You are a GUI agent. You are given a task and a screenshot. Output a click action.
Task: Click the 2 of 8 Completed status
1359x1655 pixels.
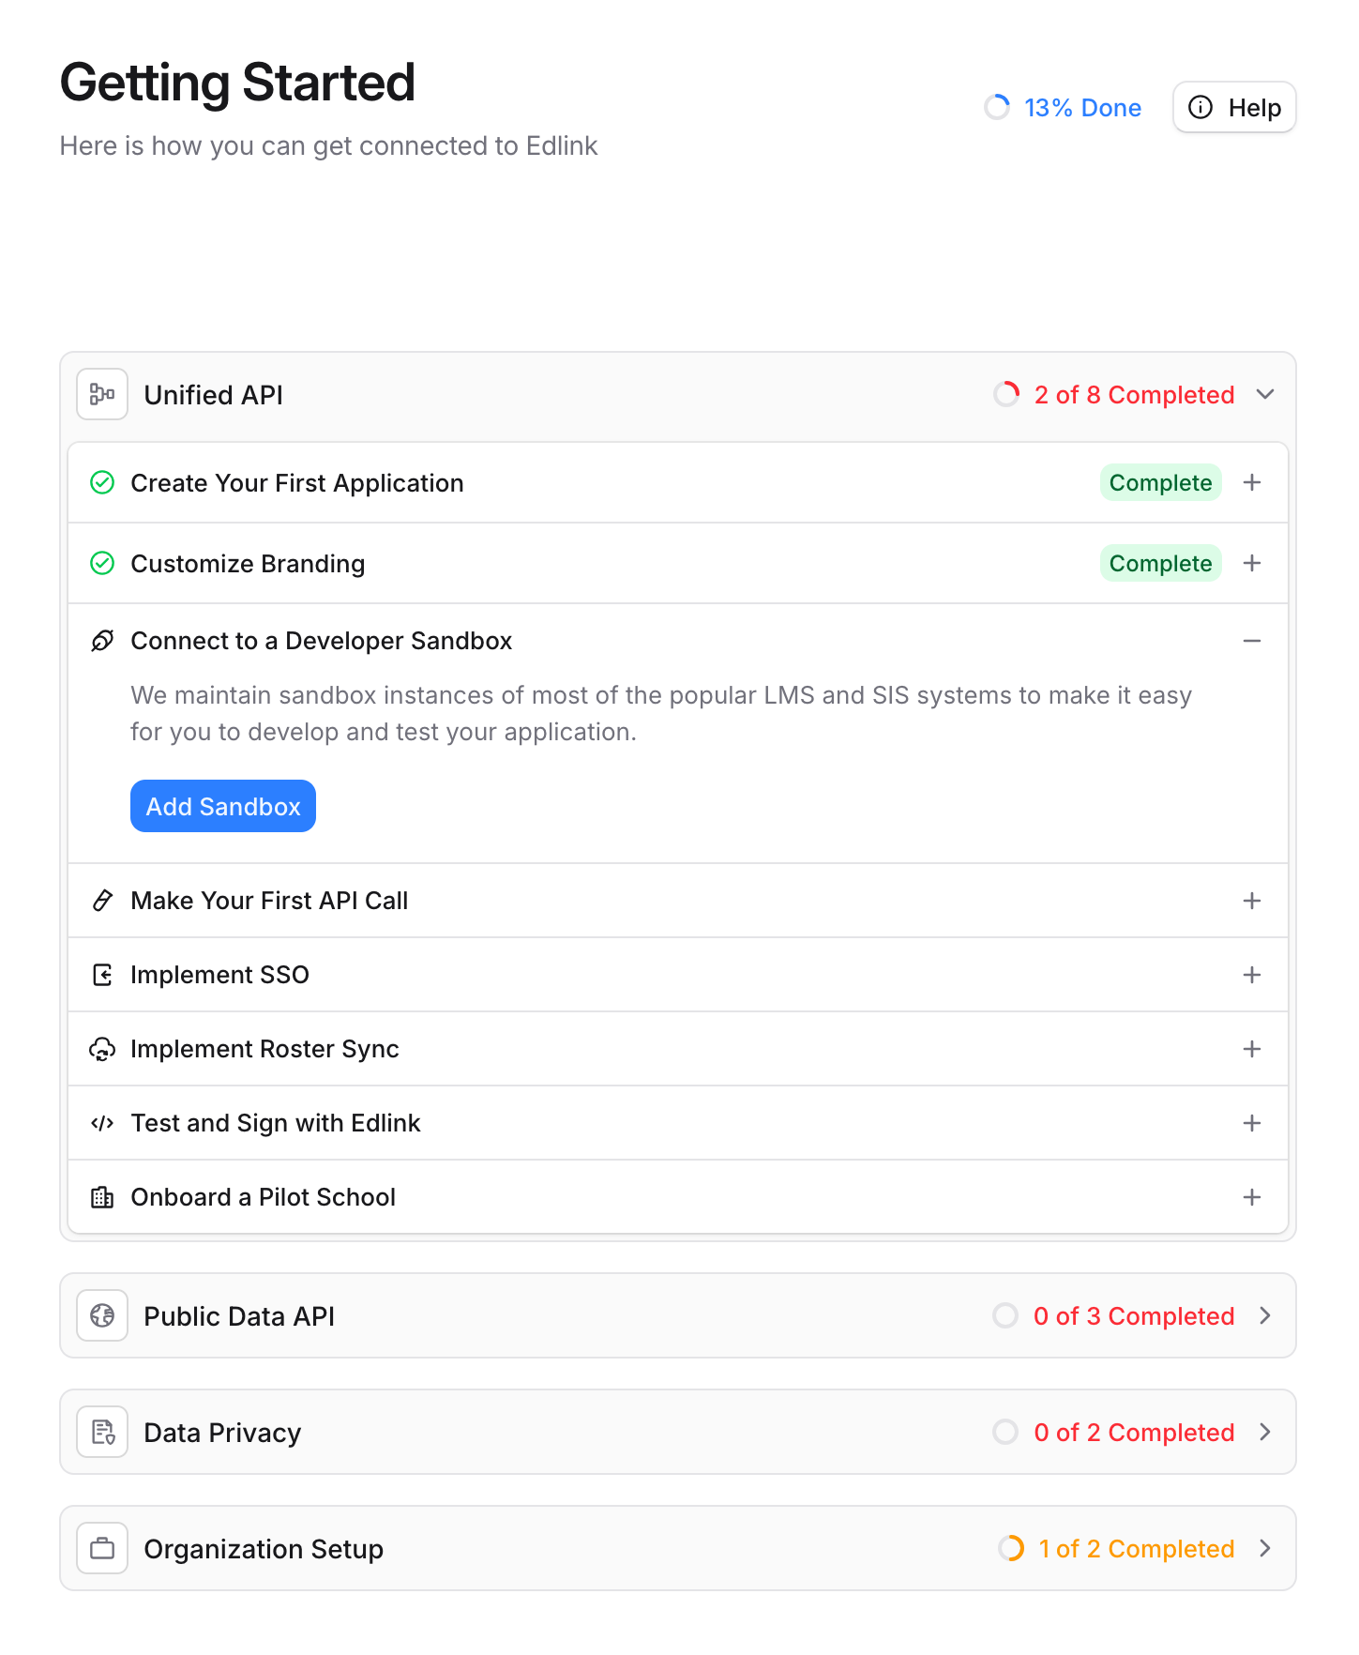(1134, 394)
